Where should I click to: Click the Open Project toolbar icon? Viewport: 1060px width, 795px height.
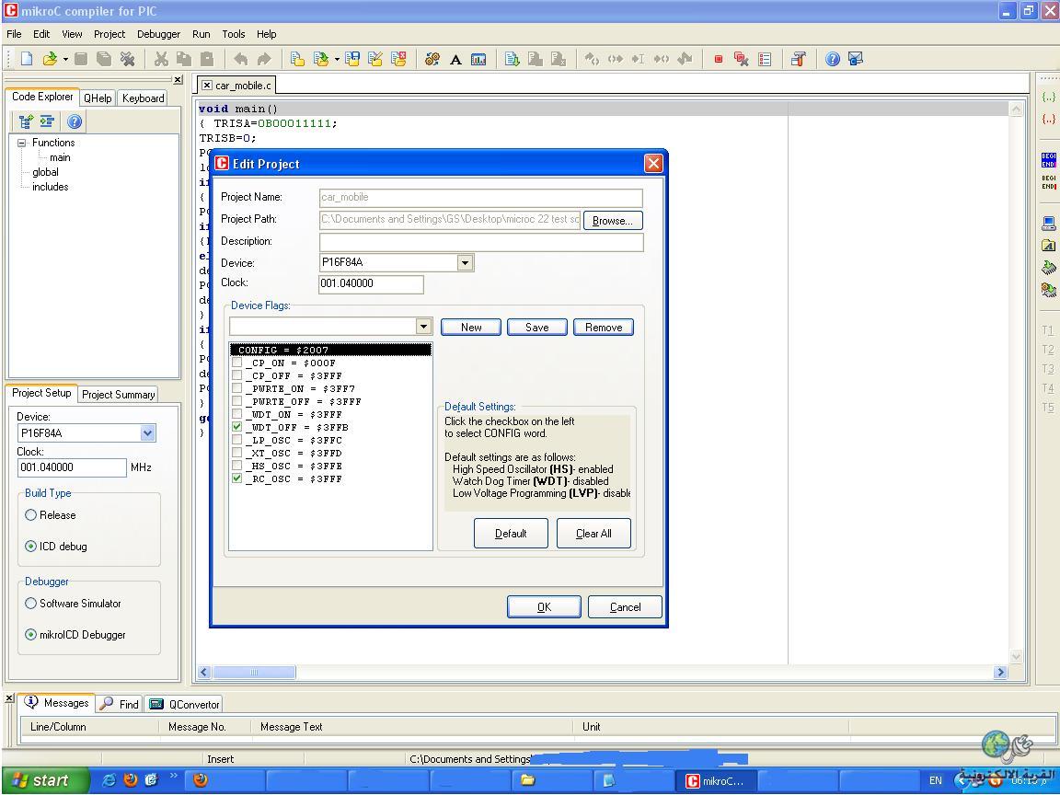pyautogui.click(x=320, y=59)
